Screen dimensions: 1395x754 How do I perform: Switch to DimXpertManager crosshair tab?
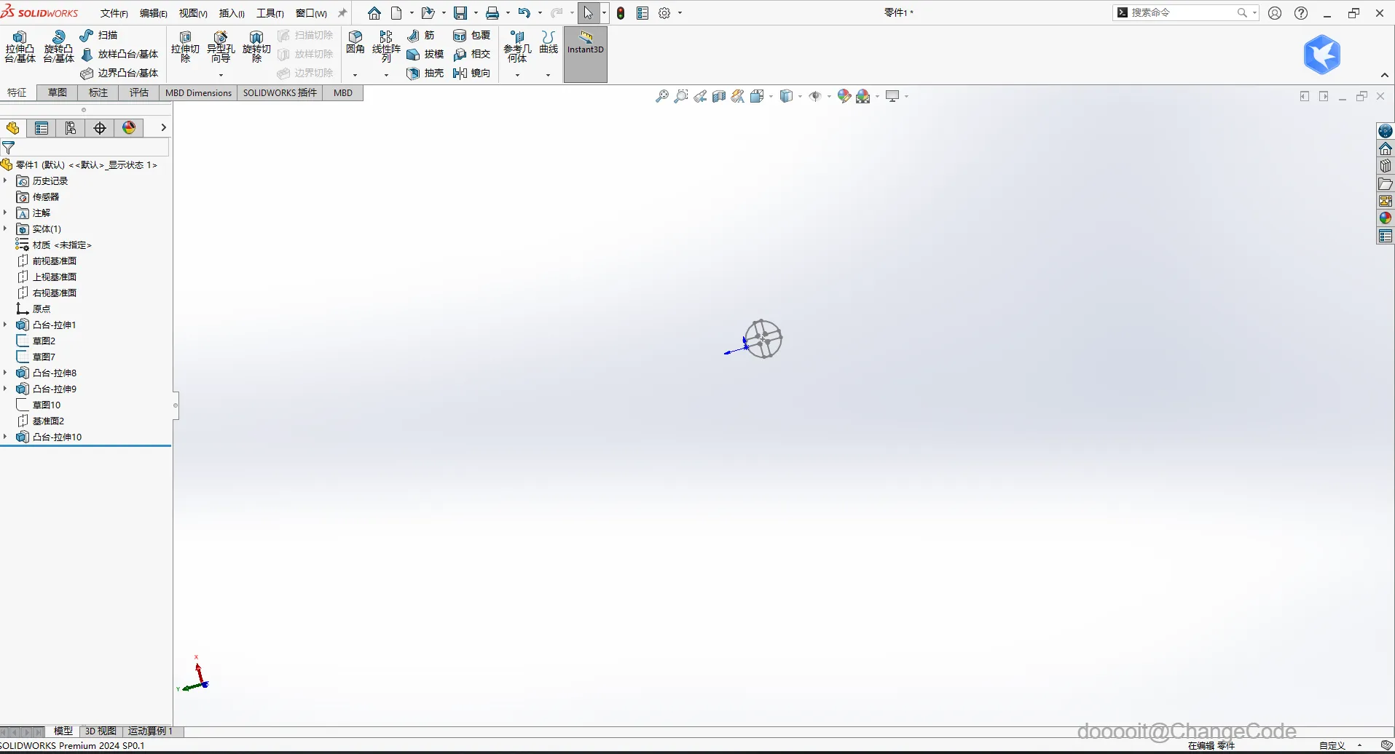[100, 128]
